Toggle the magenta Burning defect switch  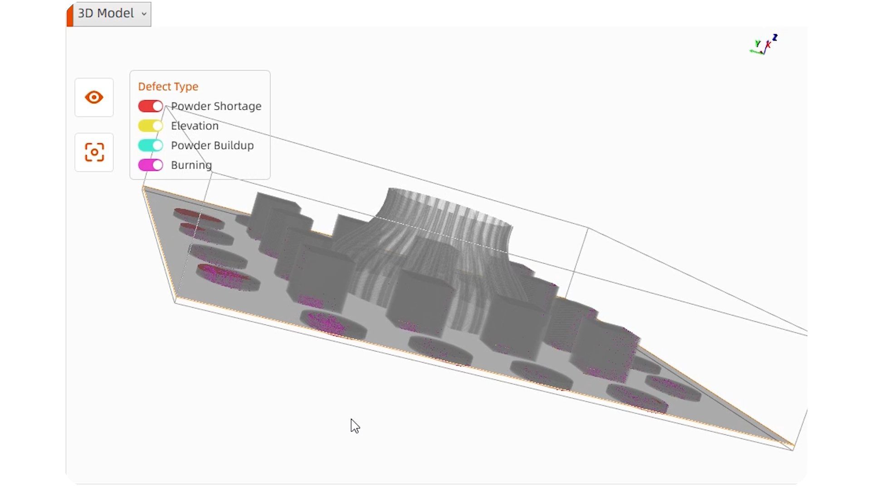coord(151,165)
